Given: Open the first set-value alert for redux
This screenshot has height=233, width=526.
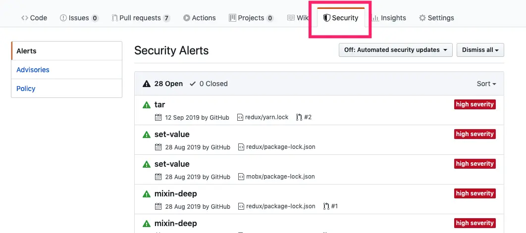Looking at the screenshot, I should coord(172,135).
